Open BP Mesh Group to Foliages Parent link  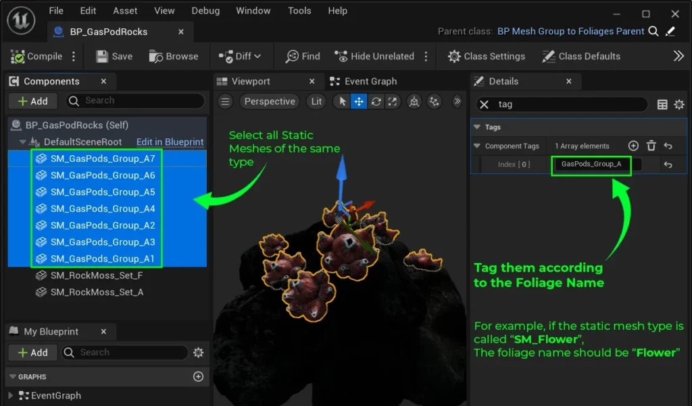coord(570,31)
